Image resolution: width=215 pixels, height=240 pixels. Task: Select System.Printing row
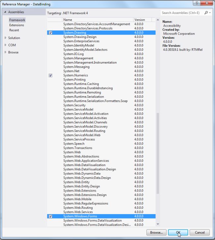(101, 80)
